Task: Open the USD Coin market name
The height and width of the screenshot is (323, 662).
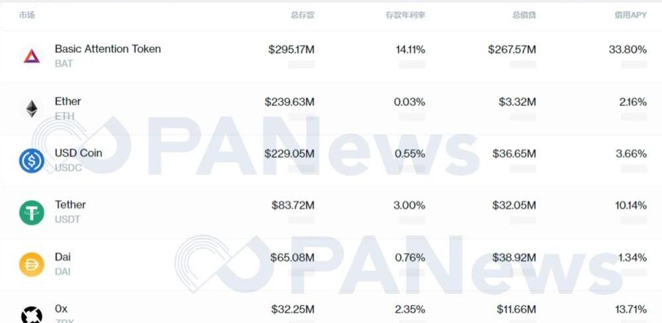Action: point(78,153)
